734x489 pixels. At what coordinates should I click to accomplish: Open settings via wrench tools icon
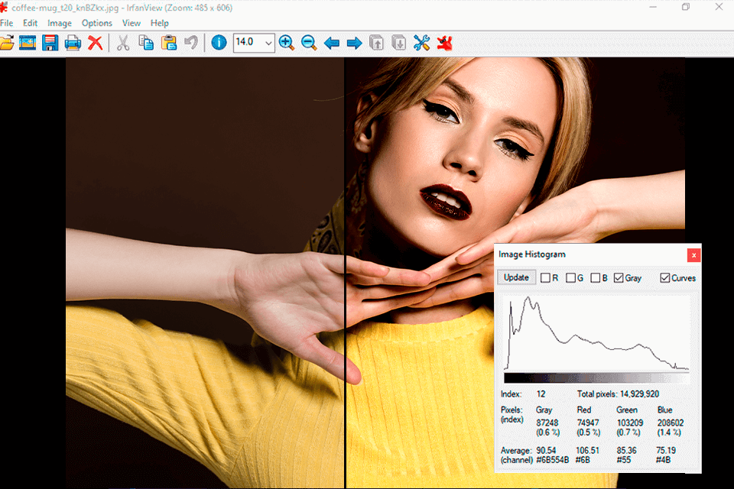click(x=421, y=43)
